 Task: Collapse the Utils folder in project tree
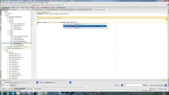coord(8,34)
